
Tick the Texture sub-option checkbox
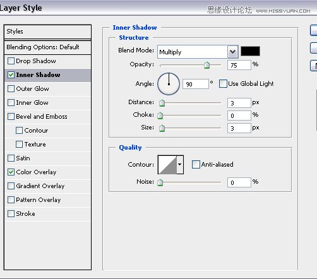(19, 145)
